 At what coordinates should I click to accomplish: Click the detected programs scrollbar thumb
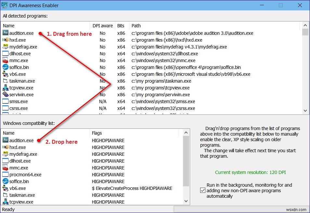[x=305, y=32]
